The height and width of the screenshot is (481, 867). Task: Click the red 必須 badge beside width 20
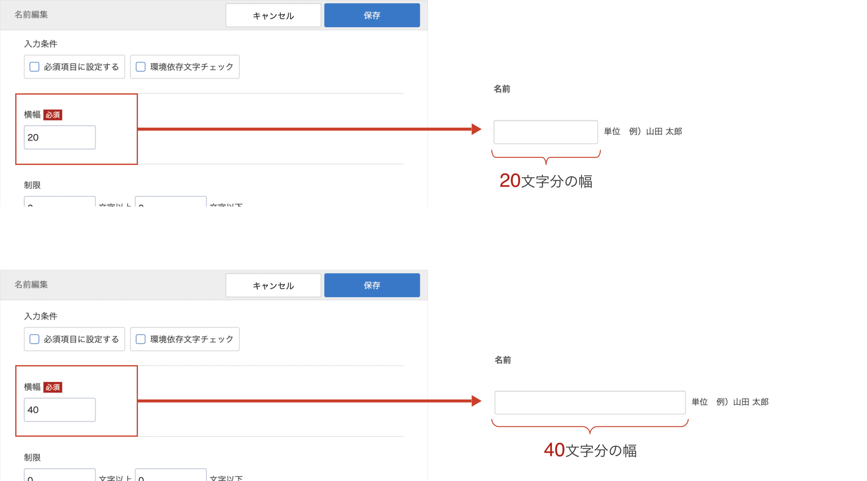click(x=53, y=115)
